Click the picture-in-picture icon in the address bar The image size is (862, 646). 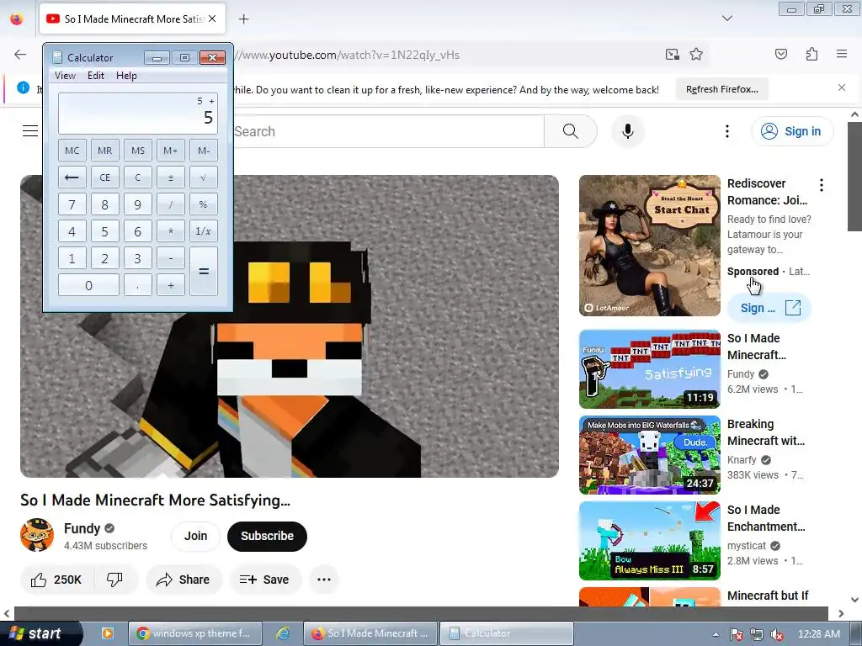pyautogui.click(x=672, y=55)
